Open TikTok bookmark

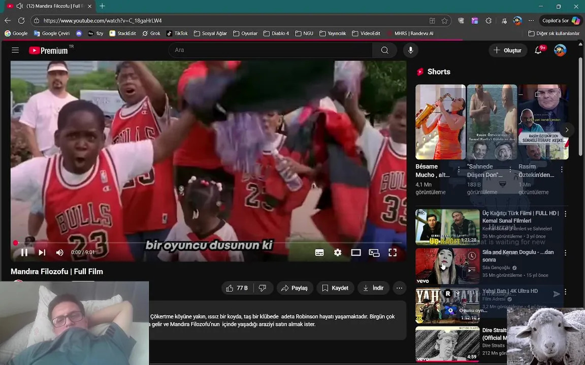coord(177,33)
